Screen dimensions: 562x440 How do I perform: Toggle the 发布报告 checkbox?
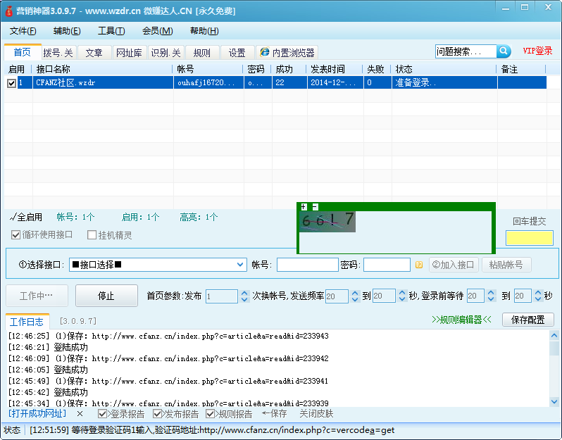[157, 414]
